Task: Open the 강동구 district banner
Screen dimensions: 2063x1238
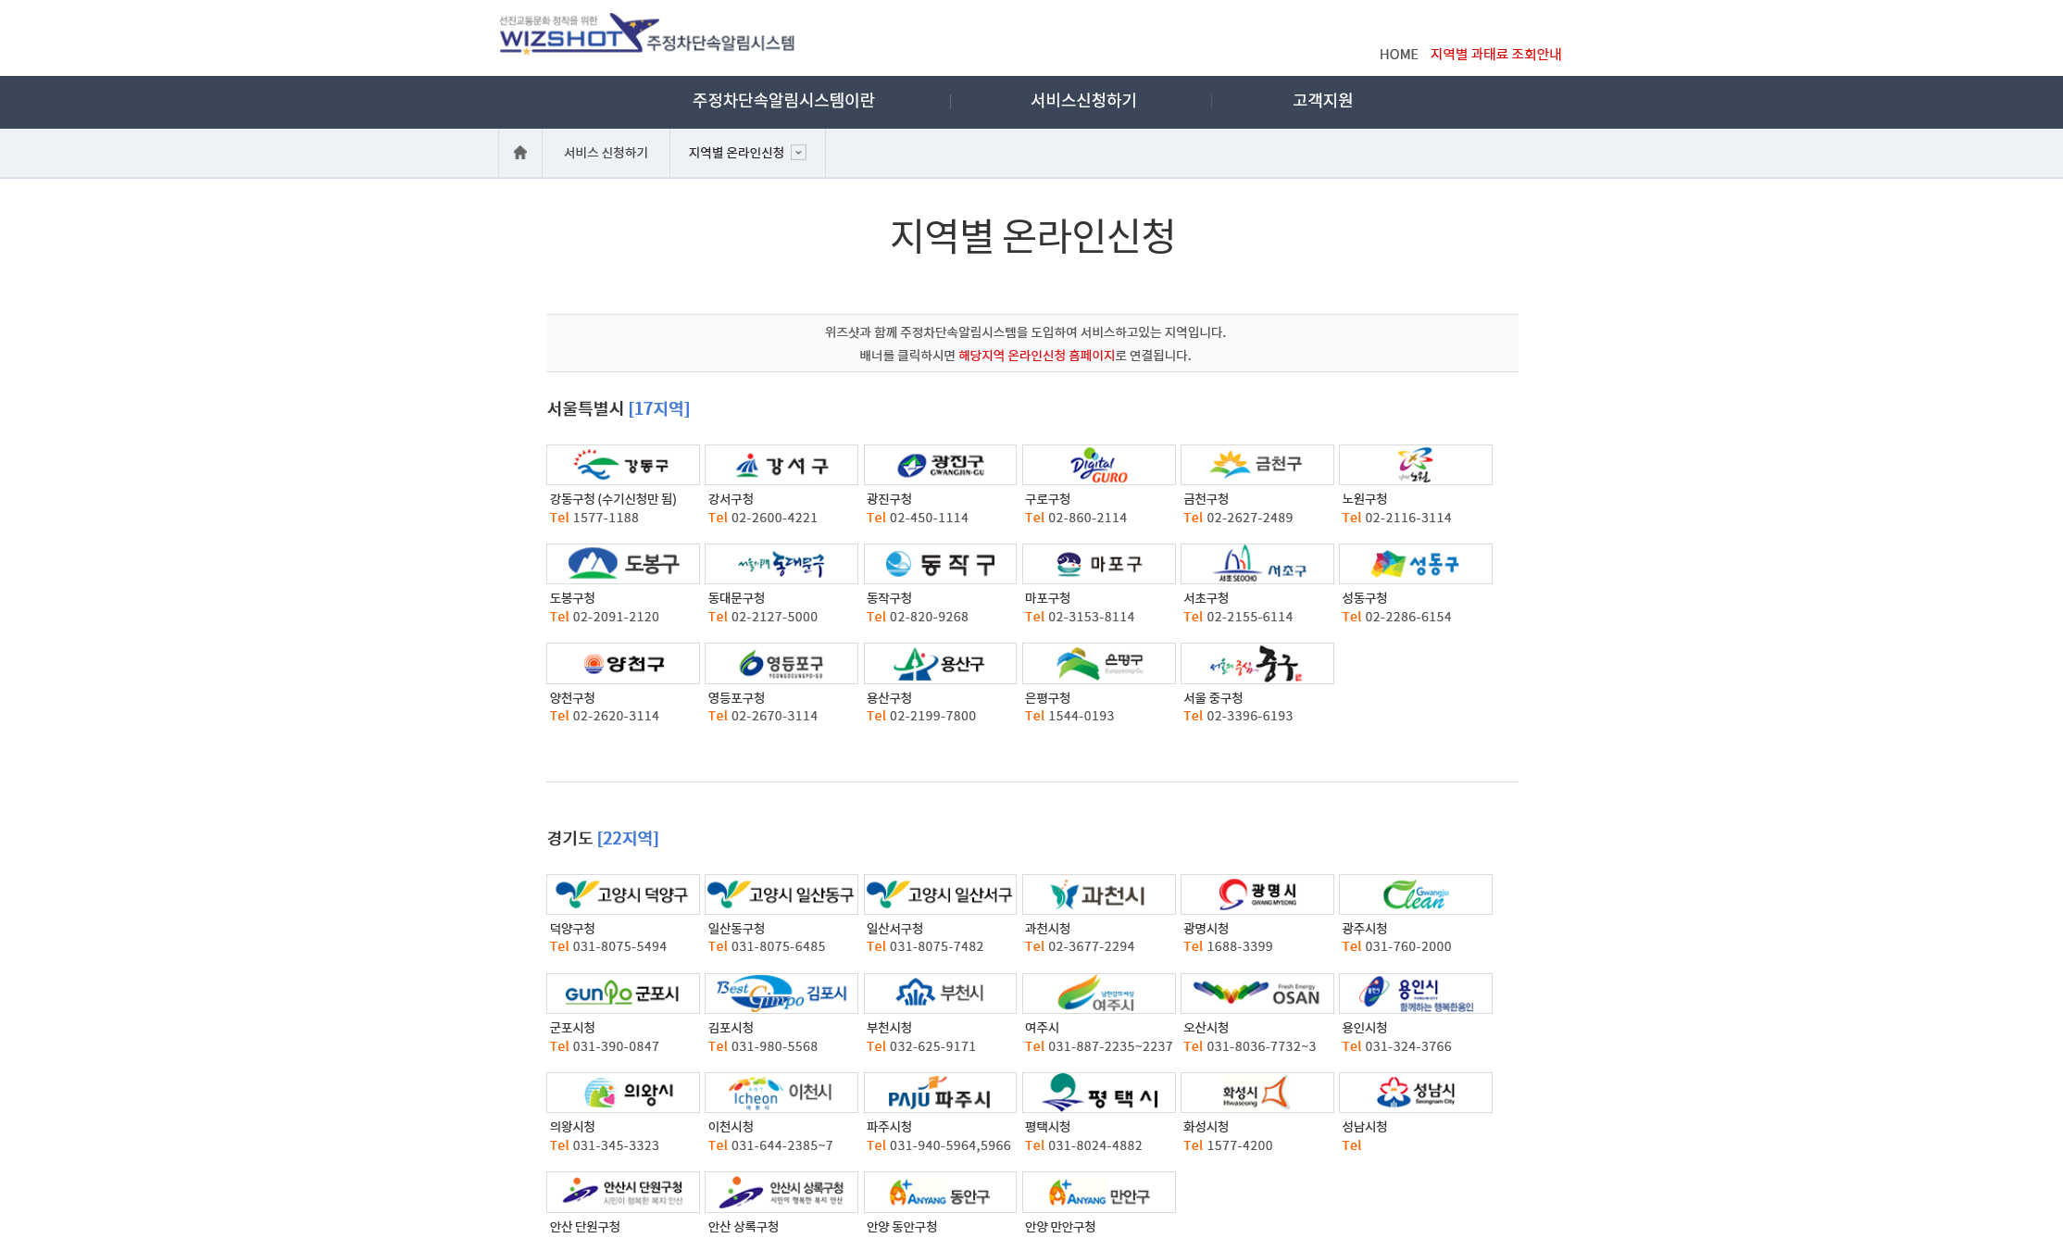Action: [x=622, y=465]
